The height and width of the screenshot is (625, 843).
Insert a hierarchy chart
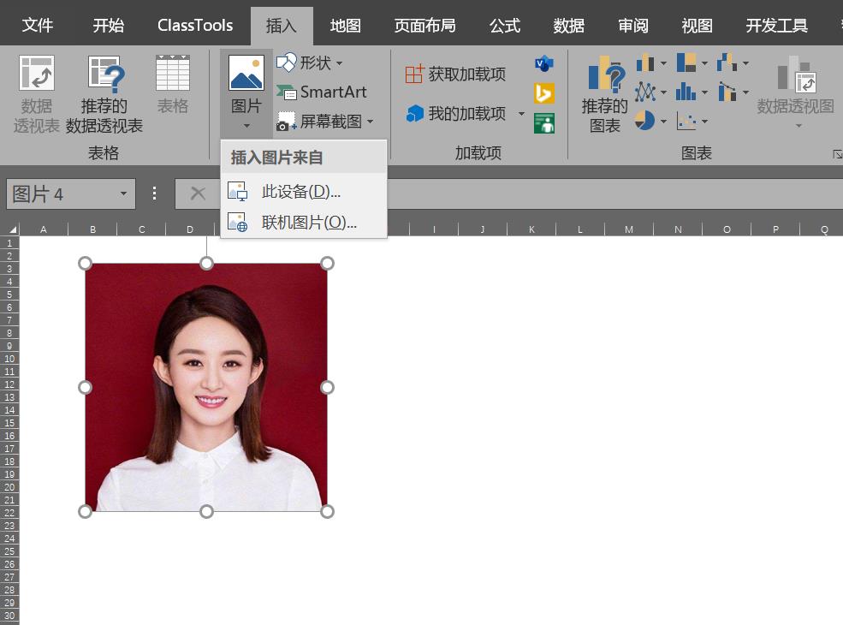coord(686,63)
